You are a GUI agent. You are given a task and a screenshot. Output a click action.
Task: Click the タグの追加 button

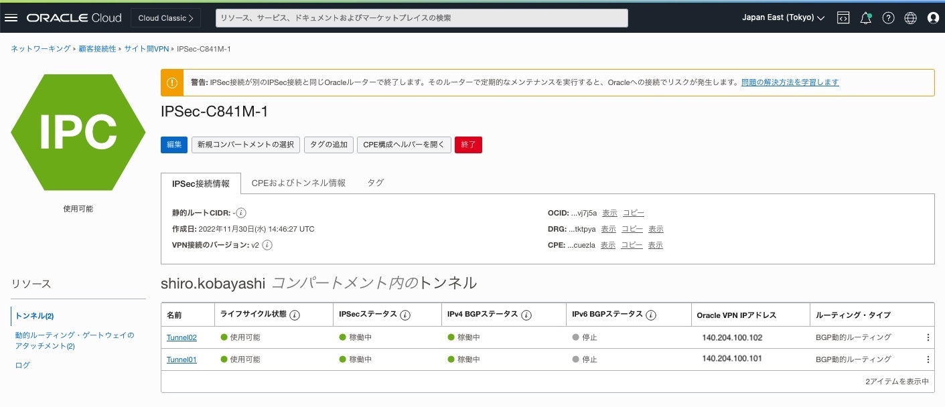click(x=329, y=145)
